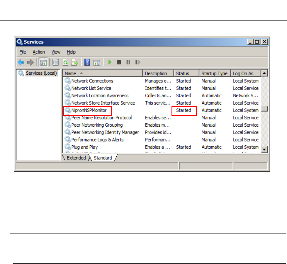
Task: Toggle Show/Hide Console Tree toolbar icon
Action: point(43,63)
